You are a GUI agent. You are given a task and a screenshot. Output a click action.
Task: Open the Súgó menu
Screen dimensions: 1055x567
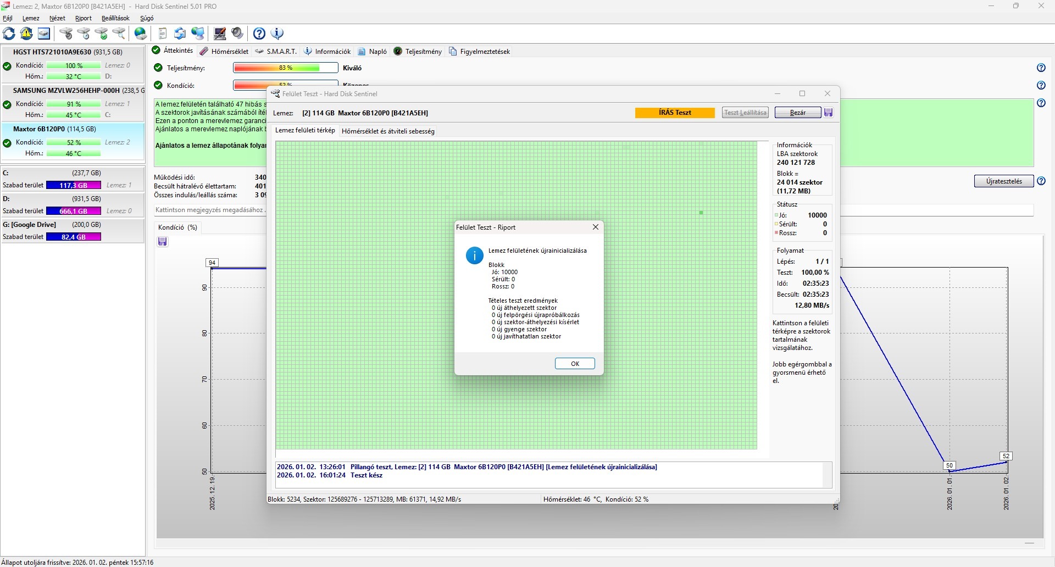[x=147, y=18]
